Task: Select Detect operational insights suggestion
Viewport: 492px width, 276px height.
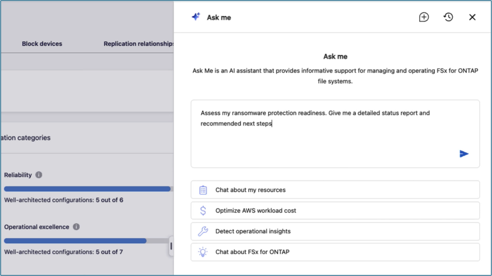Action: click(335, 231)
